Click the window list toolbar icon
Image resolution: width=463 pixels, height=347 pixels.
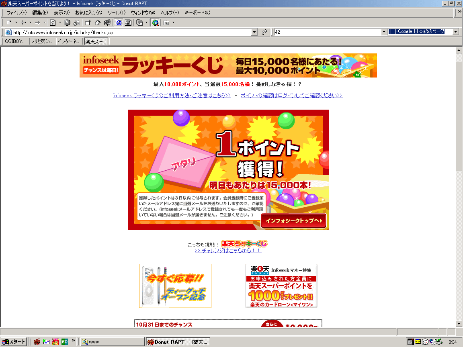pos(139,23)
